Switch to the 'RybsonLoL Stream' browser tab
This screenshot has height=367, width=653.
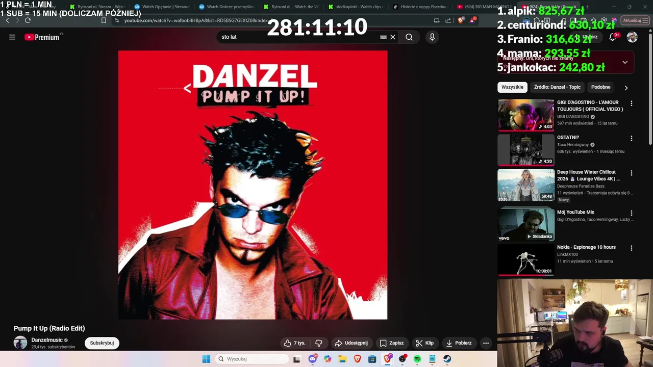97,7
